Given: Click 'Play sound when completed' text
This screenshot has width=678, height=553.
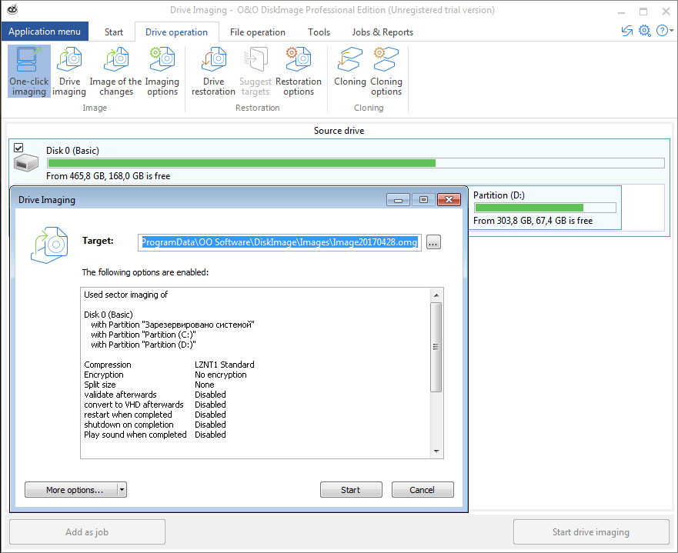Looking at the screenshot, I should (135, 435).
